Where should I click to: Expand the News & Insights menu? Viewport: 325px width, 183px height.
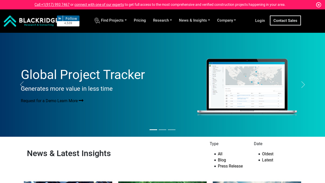pos(194,20)
